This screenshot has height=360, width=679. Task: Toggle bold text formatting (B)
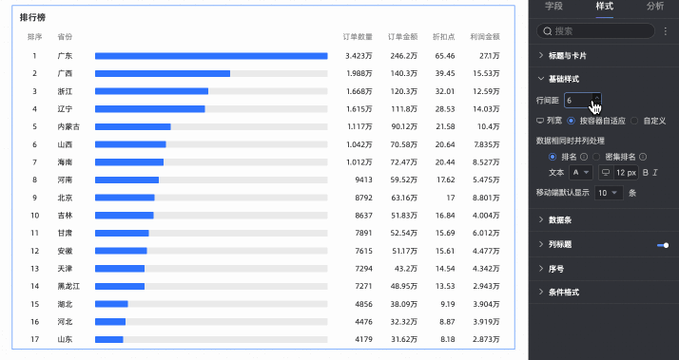645,173
